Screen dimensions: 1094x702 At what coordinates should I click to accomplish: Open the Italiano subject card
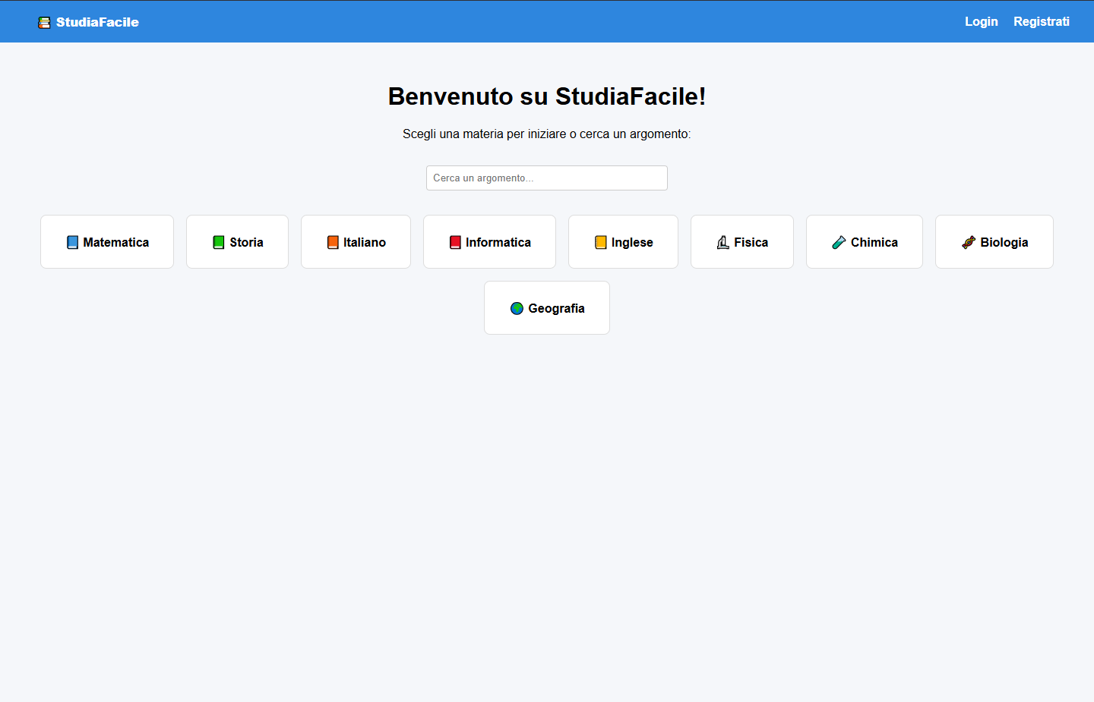coord(356,241)
